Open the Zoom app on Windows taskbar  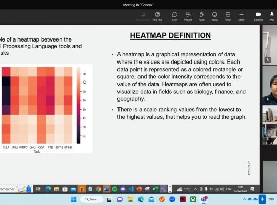coord(172,199)
